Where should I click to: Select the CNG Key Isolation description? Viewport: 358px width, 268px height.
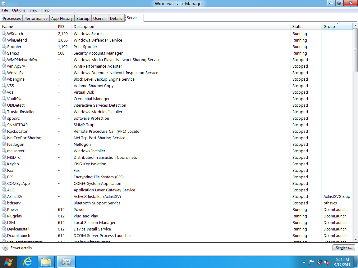click(x=90, y=164)
